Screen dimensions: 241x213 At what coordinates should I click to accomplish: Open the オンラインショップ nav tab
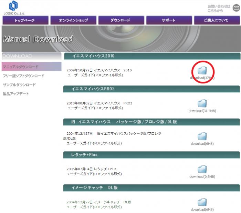(73, 20)
